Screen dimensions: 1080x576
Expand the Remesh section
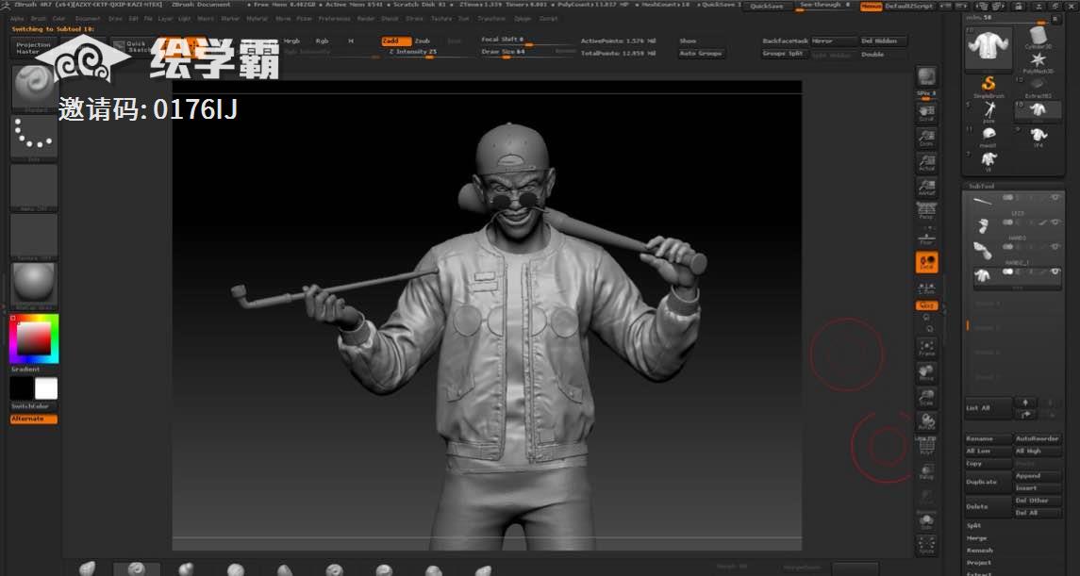click(x=979, y=551)
